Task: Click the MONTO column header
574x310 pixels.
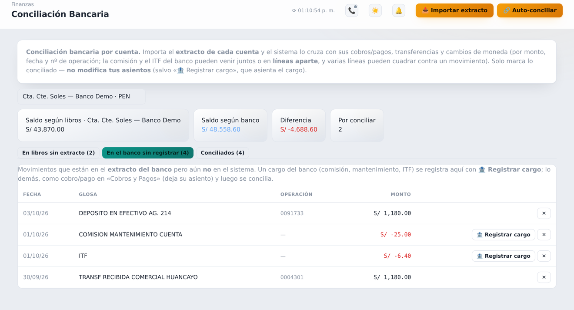Action: click(400, 195)
